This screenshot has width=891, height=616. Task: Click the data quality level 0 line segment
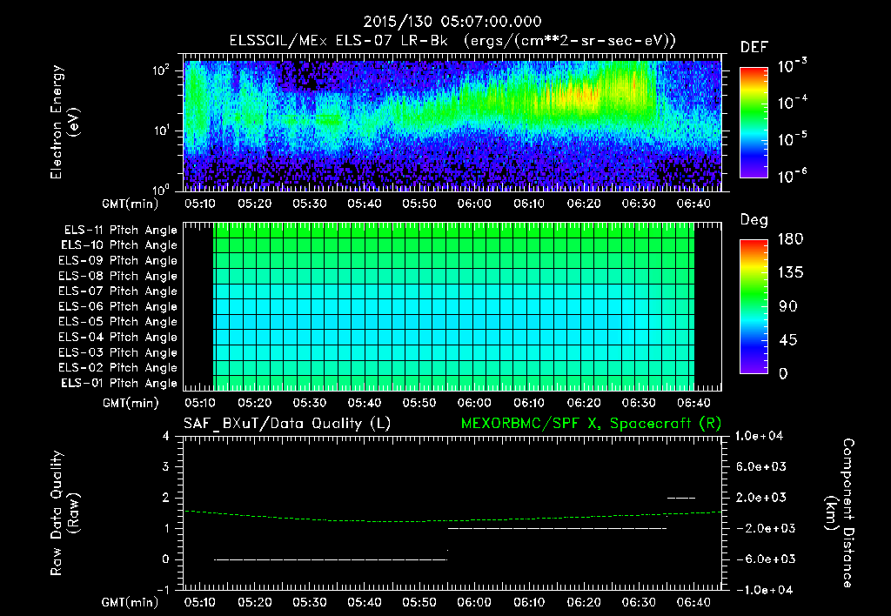[x=330, y=559]
